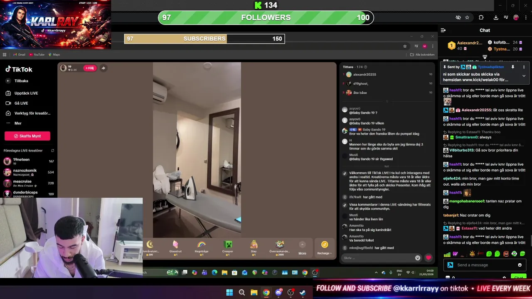The width and height of the screenshot is (532, 299).
Task: Open the outer browser profile avatar
Action: pyautogui.click(x=516, y=17)
